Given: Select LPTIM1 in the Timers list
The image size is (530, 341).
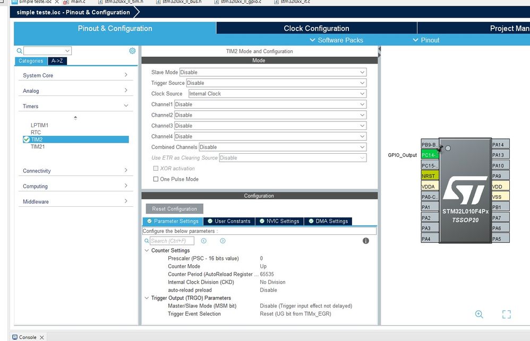Looking at the screenshot, I should 39,125.
